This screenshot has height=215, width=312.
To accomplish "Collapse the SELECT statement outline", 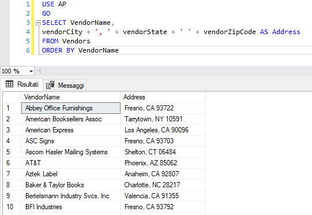I will 38,23.
